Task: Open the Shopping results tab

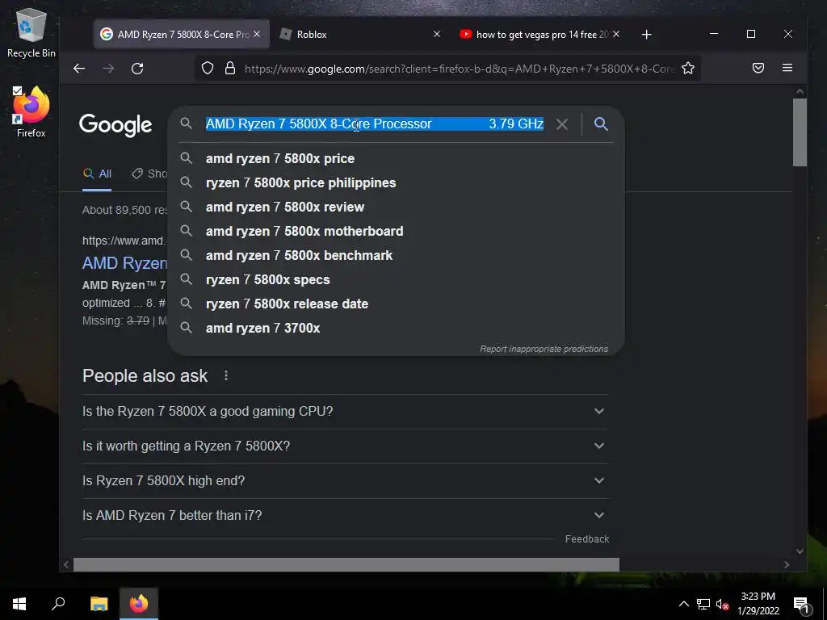Action: tap(149, 174)
